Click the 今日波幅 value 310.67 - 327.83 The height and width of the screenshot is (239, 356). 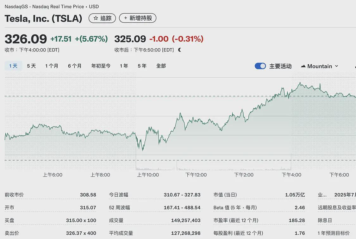[x=182, y=195]
